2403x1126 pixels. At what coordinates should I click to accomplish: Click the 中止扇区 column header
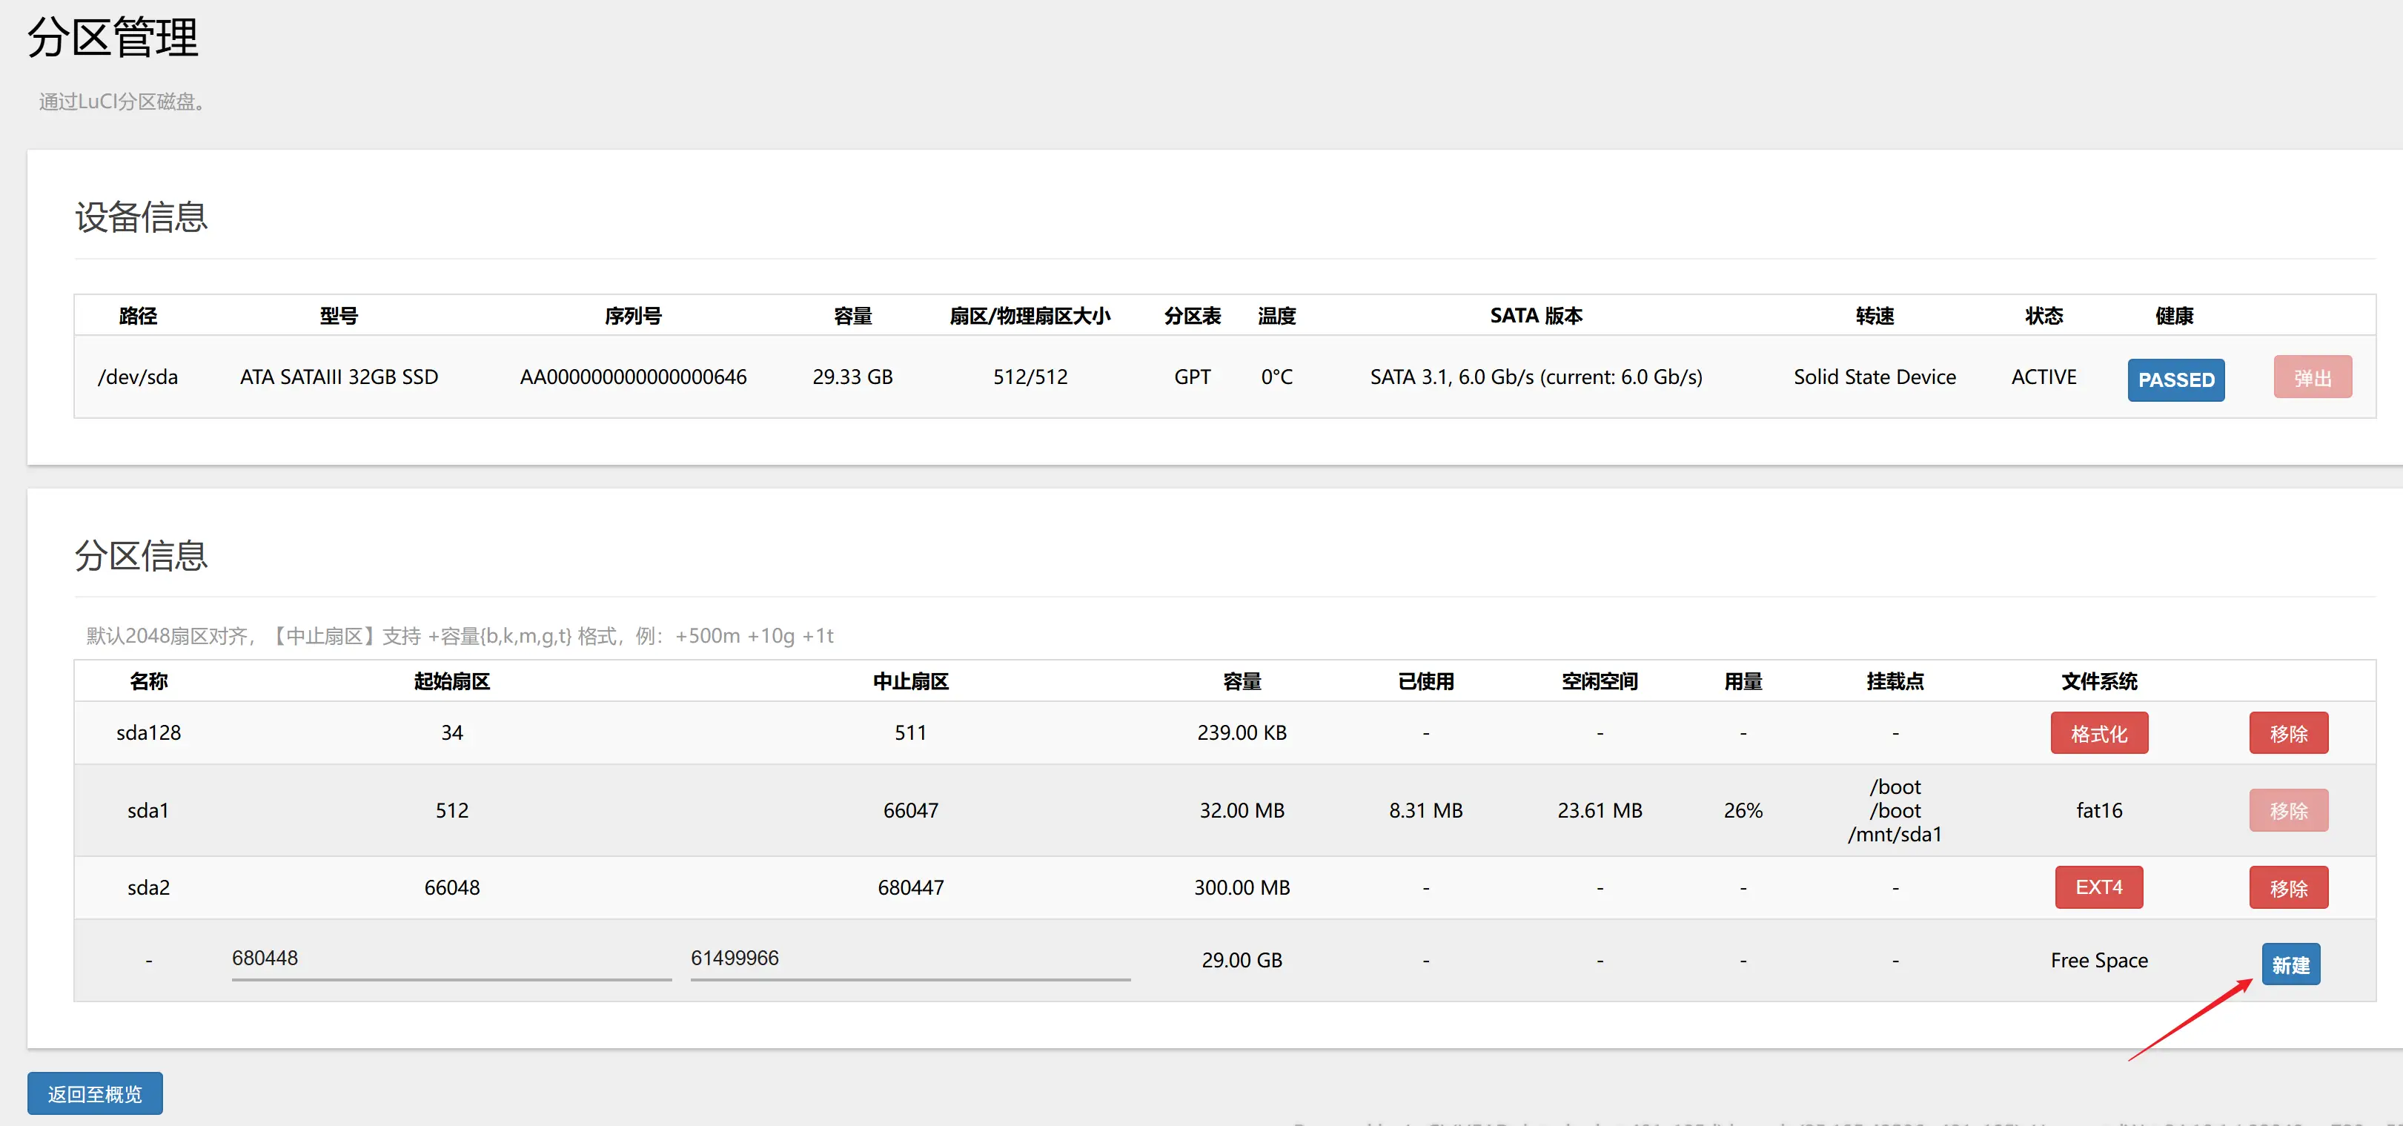point(910,681)
